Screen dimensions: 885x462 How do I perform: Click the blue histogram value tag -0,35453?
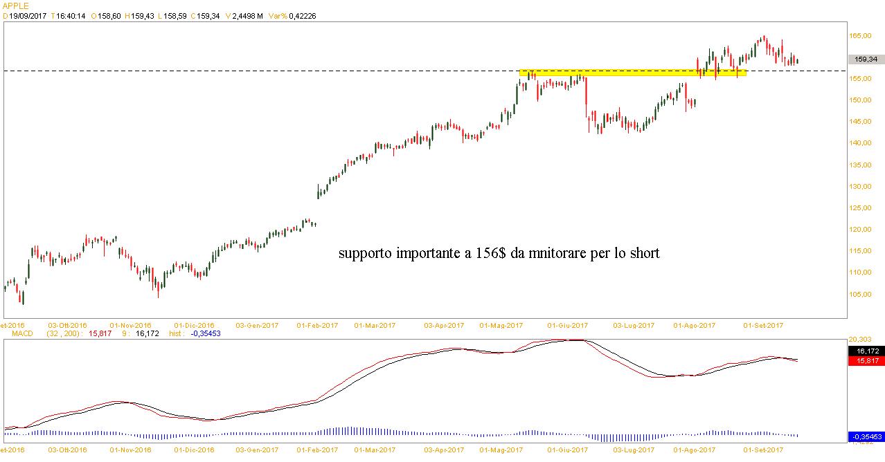point(866,437)
